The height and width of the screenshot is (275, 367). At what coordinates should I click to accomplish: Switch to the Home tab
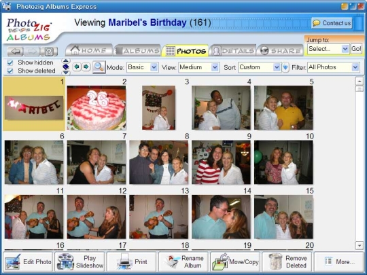pos(89,50)
